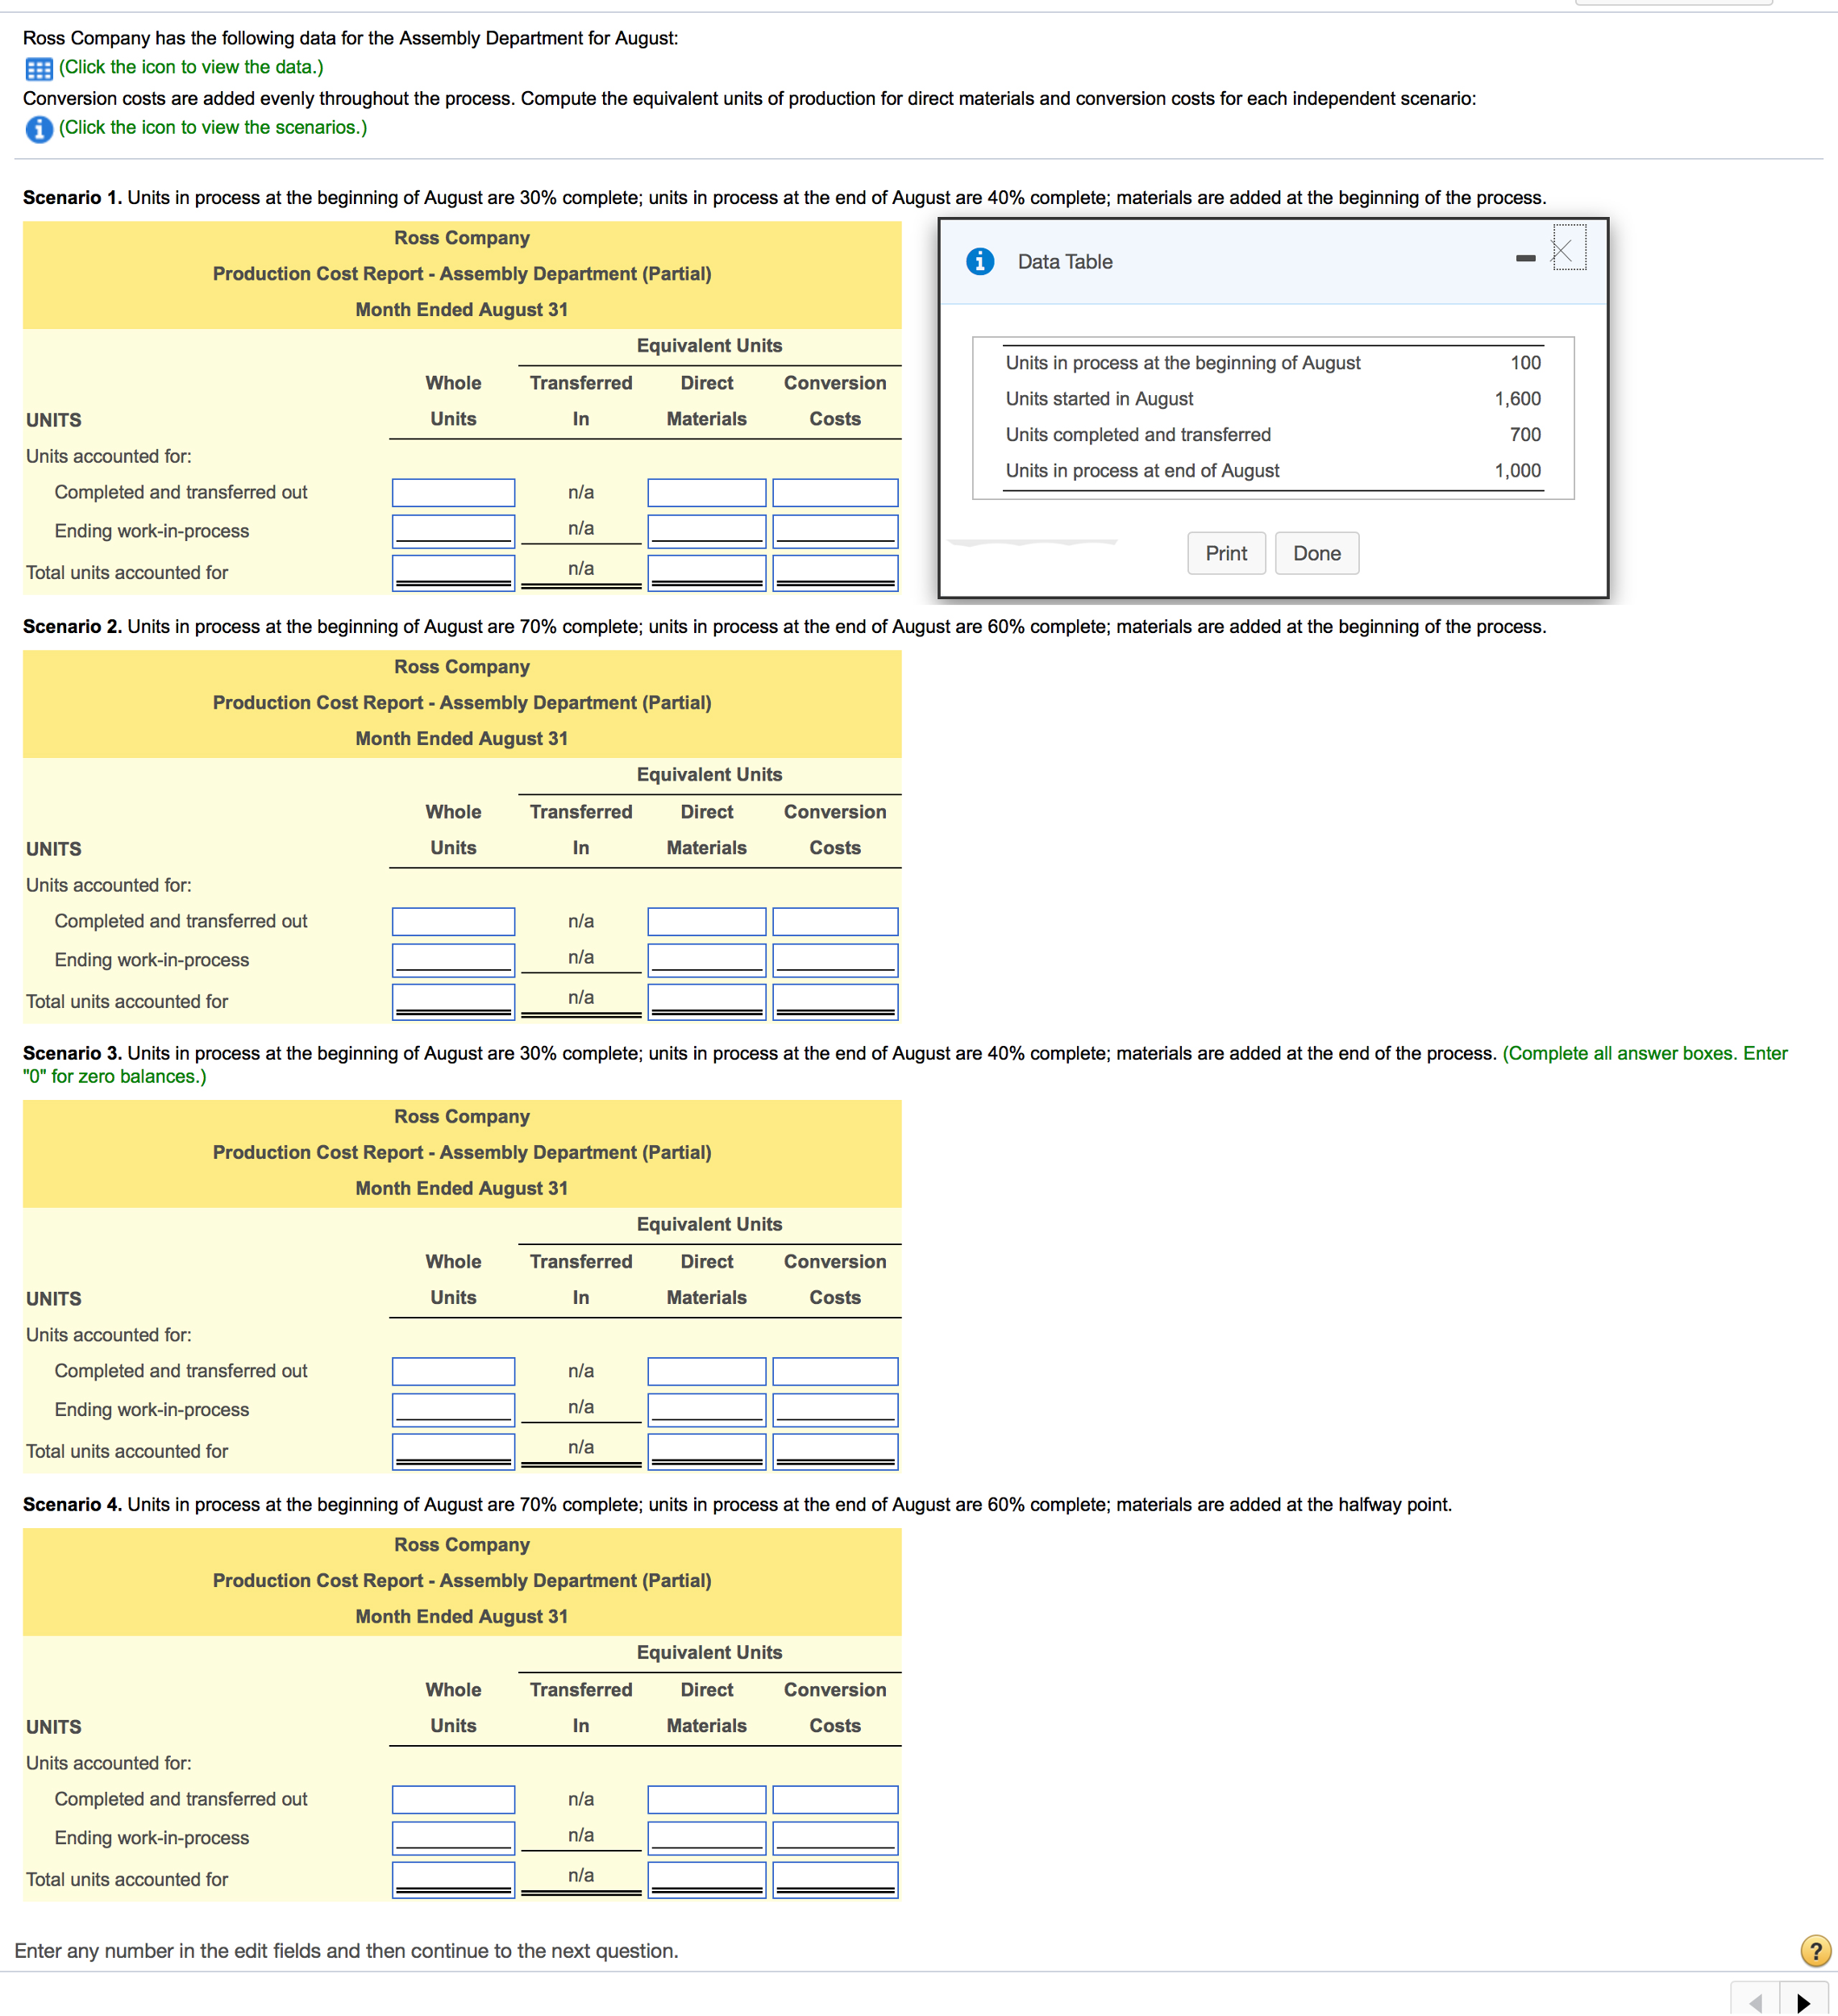
Task: Click the 'Data Table' title text
Action: [x=1064, y=261]
